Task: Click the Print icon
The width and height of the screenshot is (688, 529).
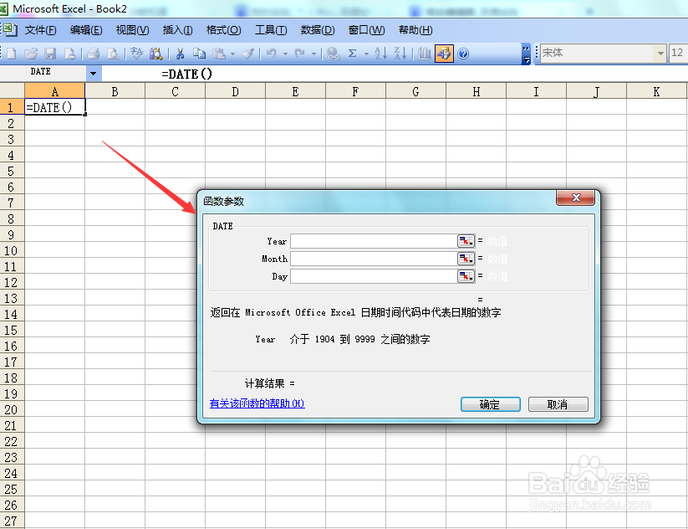Action: 93,54
